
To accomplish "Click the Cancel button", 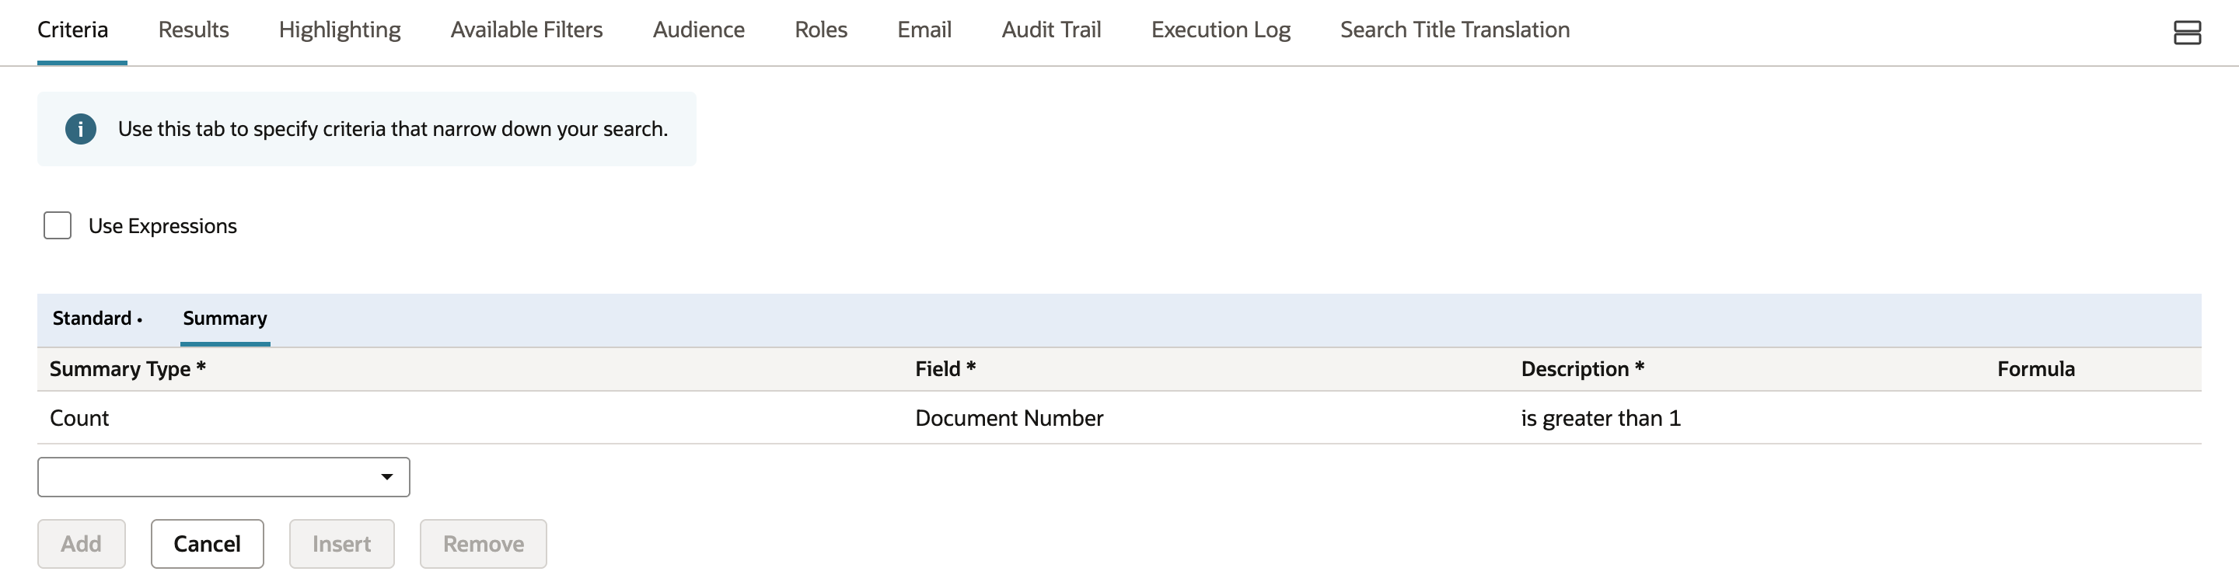I will [207, 544].
